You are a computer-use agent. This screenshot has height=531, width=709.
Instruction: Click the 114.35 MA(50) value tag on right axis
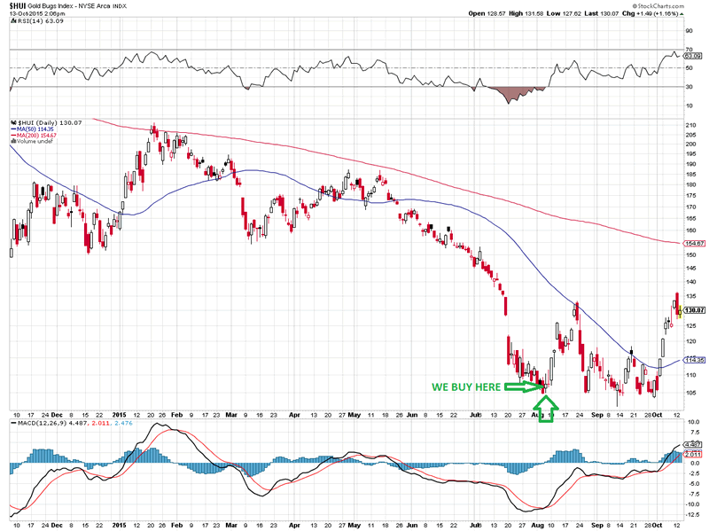[694, 360]
